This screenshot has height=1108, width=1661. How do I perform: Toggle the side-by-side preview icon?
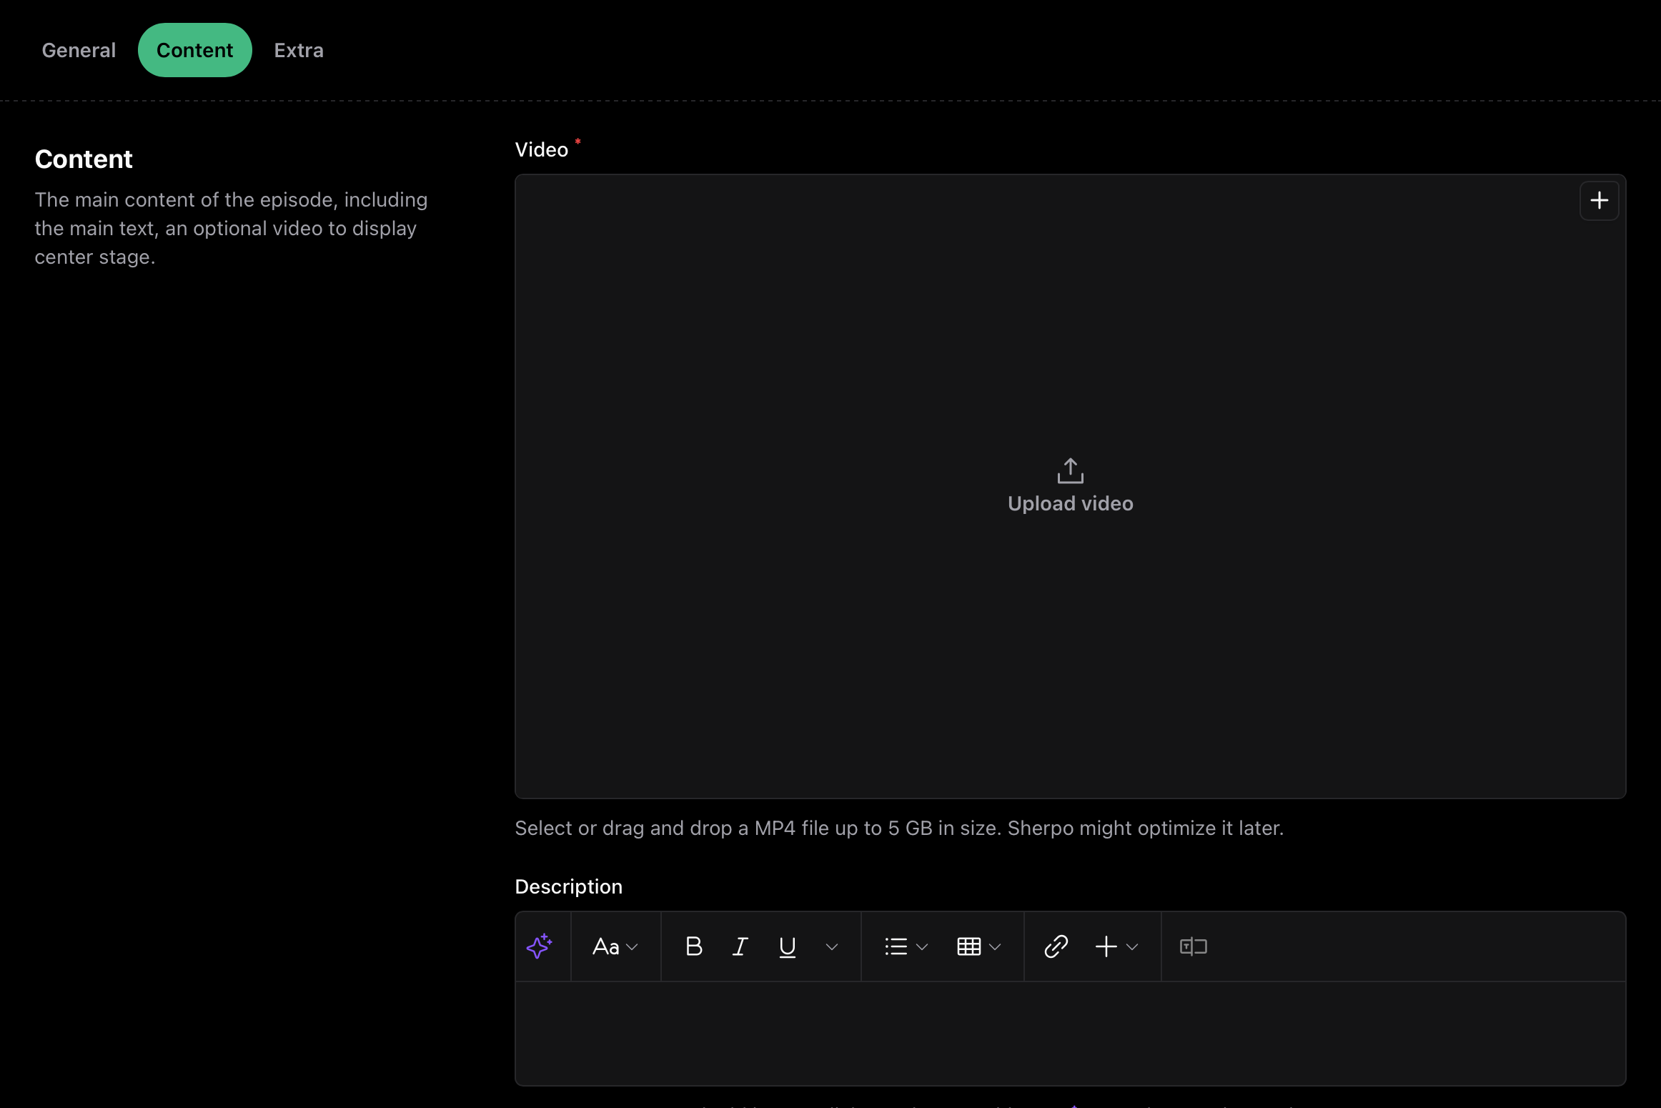click(1193, 946)
